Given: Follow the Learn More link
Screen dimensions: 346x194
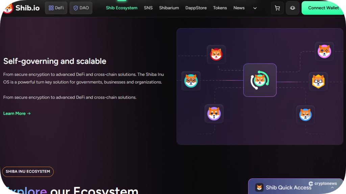Looking at the screenshot, I should (x=17, y=113).
